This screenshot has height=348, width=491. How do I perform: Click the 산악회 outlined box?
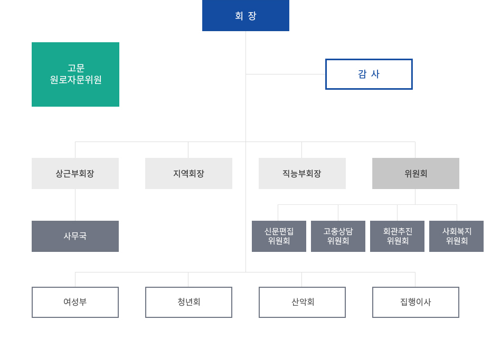(302, 302)
